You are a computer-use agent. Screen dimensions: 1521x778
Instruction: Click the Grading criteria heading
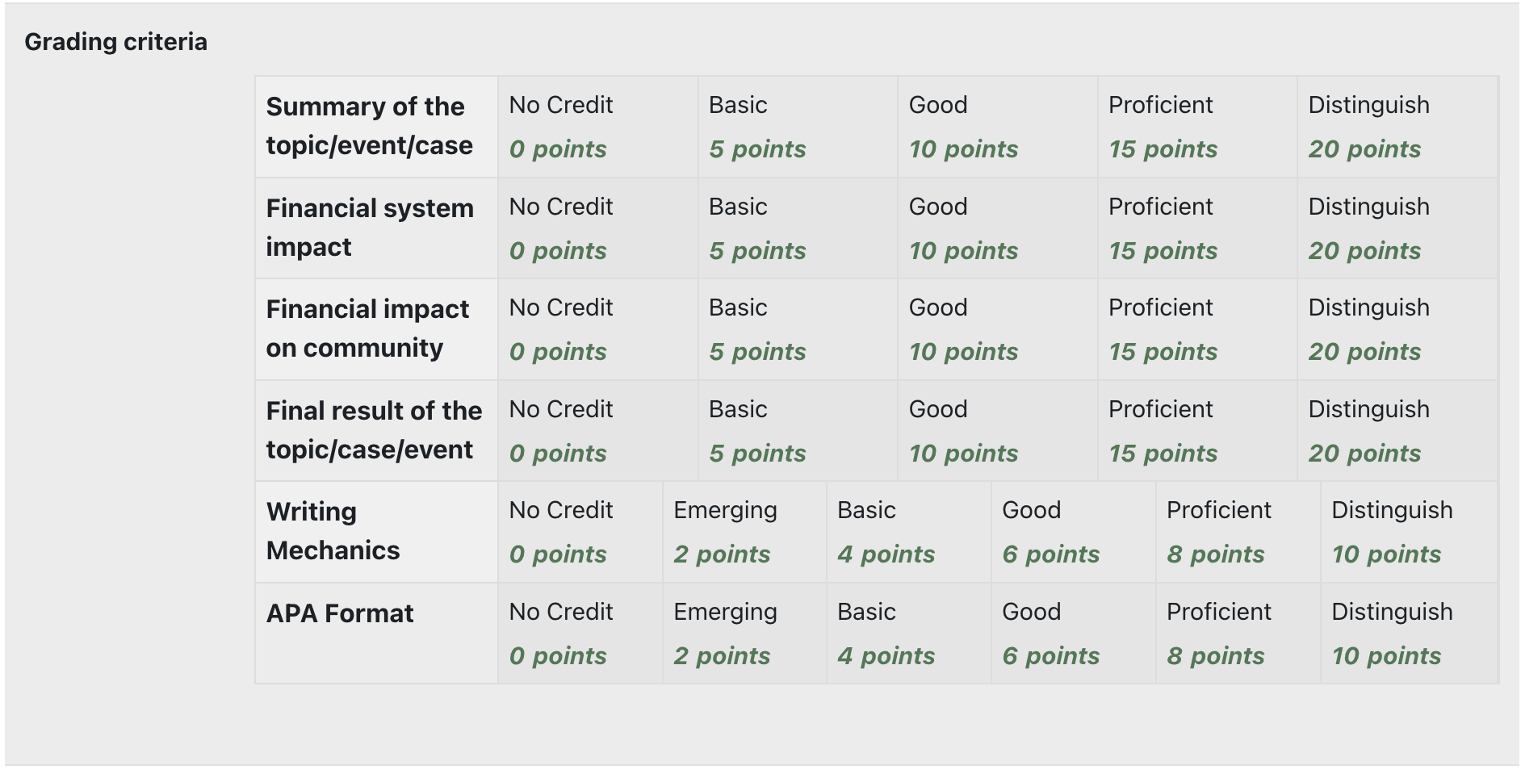pos(116,42)
